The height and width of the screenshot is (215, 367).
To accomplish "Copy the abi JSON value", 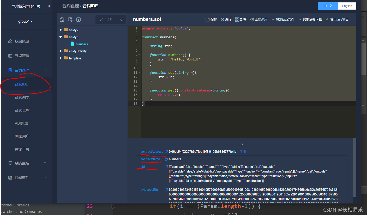I will 166,167.
